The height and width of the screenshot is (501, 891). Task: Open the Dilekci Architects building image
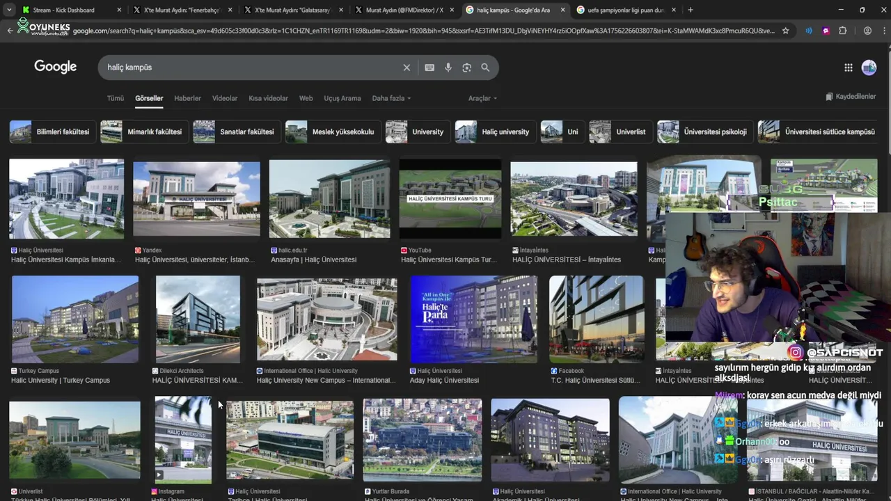(x=198, y=319)
